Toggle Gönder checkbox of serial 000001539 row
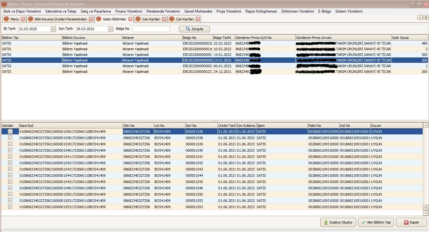This screenshot has width=429, height=232. [x=10, y=144]
